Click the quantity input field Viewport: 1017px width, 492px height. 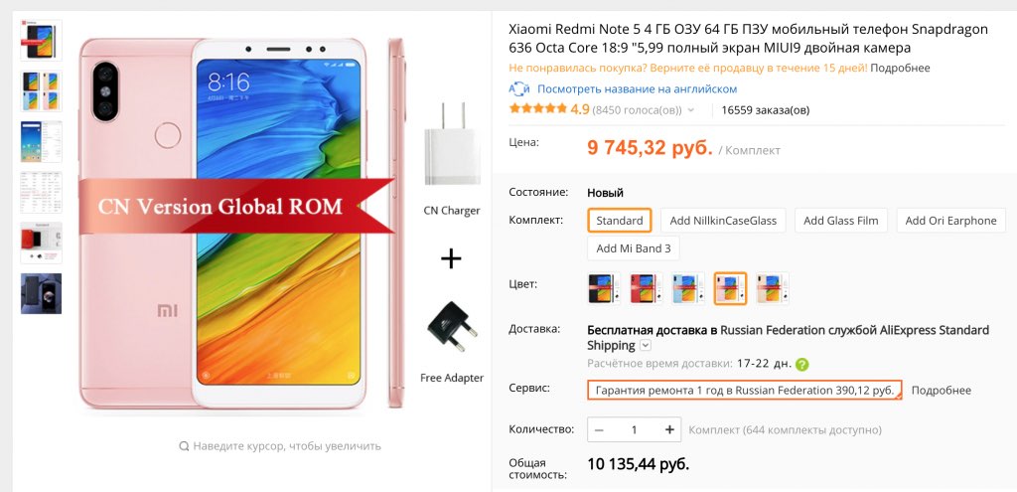[x=634, y=429]
